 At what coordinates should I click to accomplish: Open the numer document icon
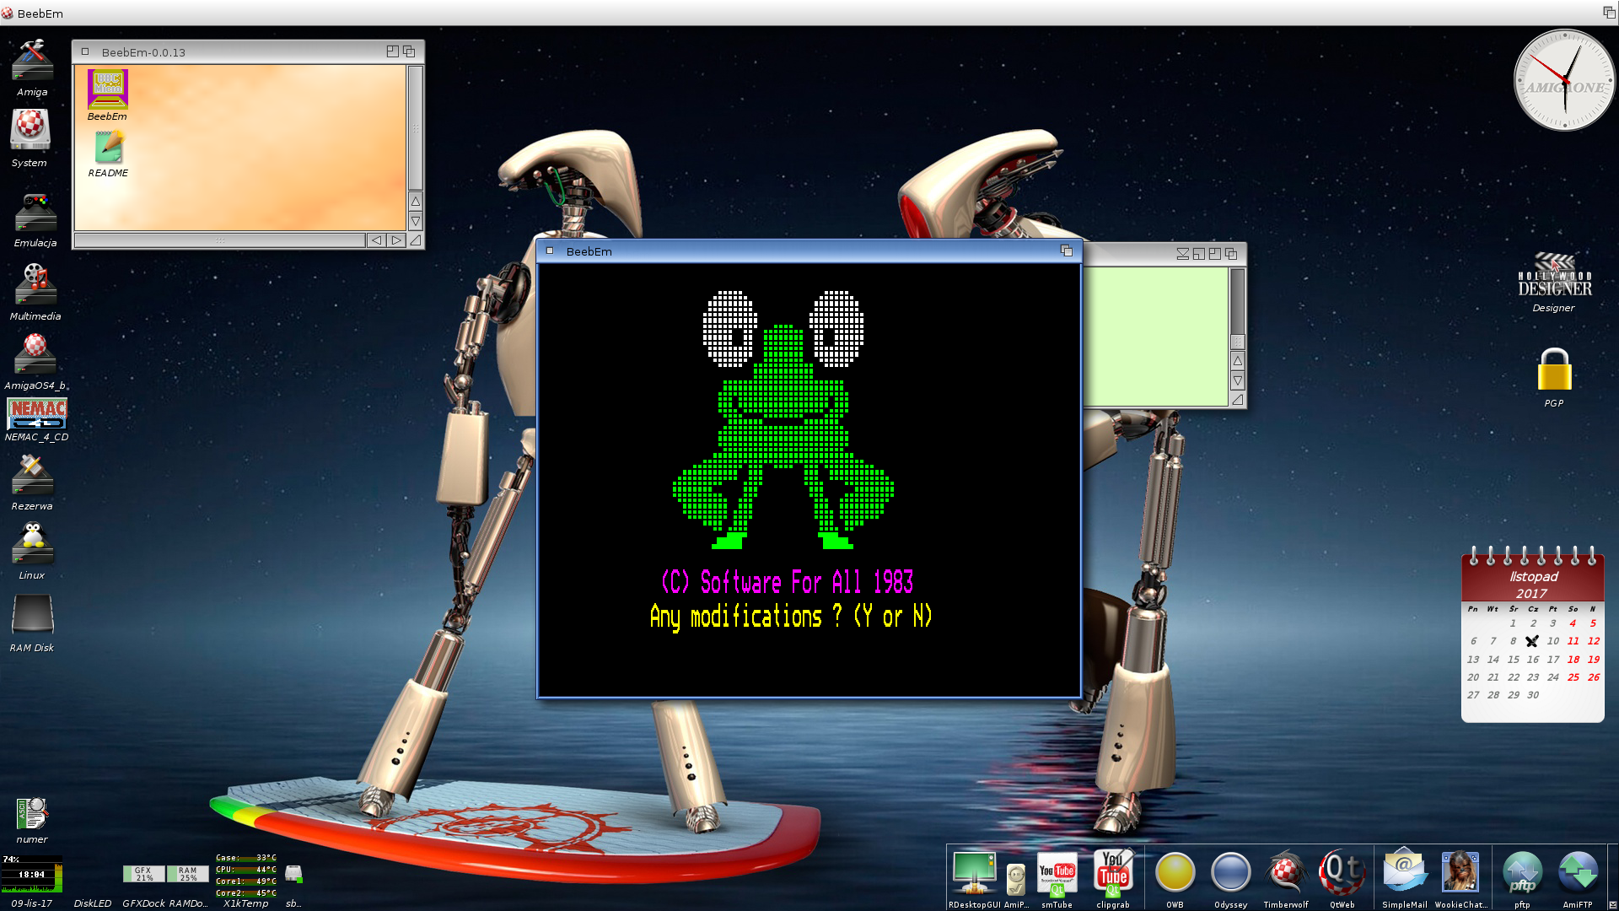(32, 814)
